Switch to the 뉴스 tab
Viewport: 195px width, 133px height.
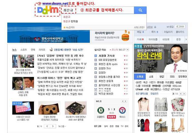[14, 50]
